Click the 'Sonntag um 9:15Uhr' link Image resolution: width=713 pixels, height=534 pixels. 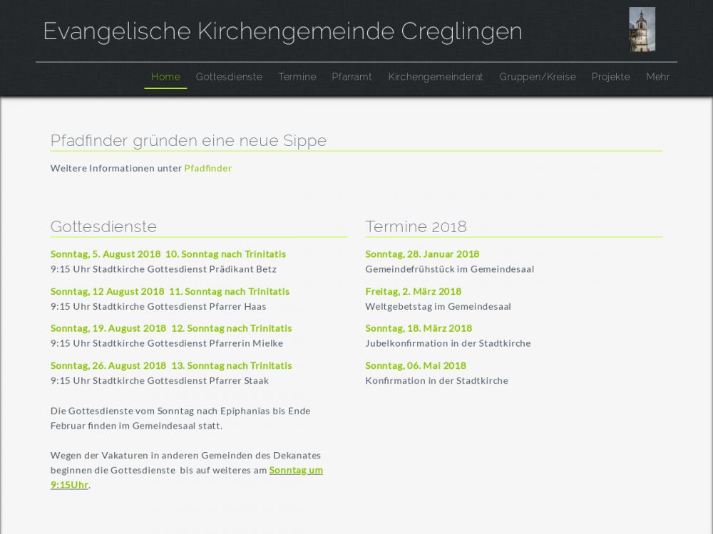click(x=295, y=471)
